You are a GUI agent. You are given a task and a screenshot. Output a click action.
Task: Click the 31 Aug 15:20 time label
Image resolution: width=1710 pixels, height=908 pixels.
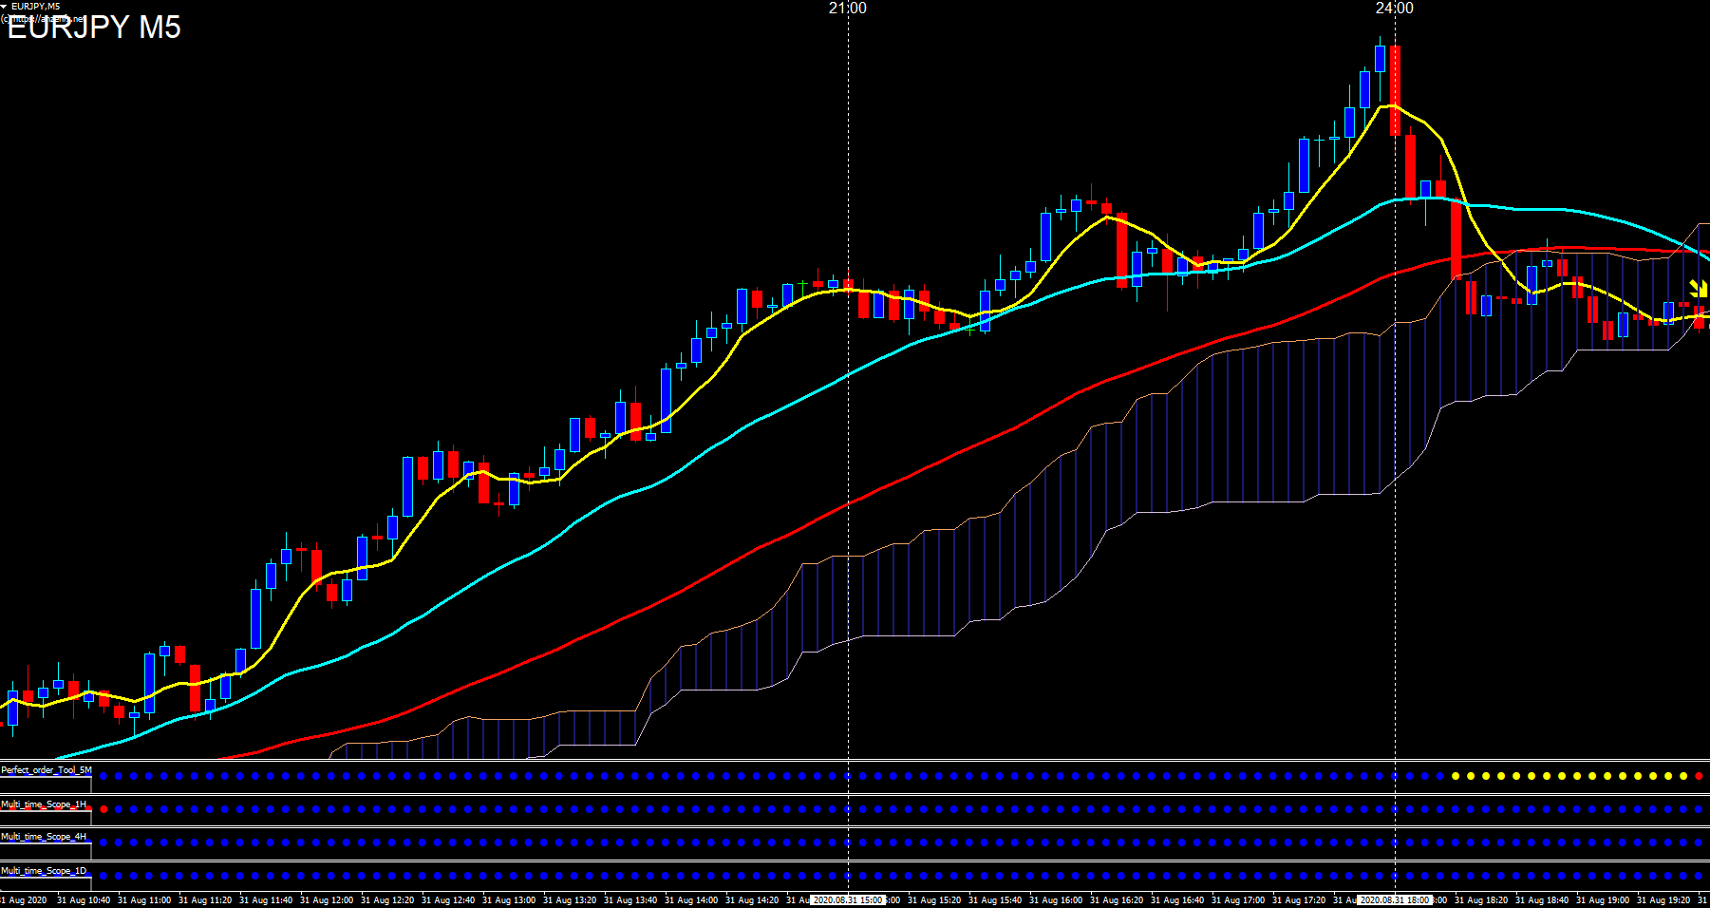(x=934, y=900)
